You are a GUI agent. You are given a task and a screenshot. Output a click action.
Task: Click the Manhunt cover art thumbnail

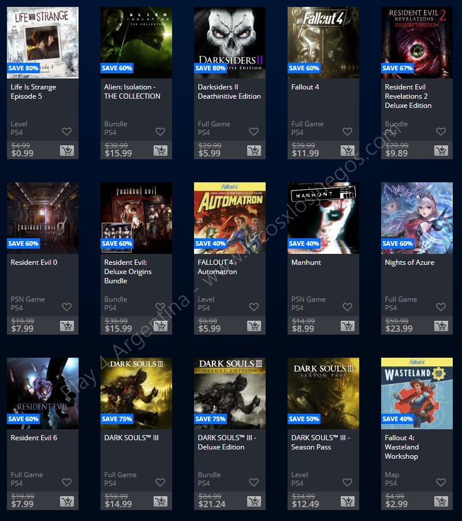[x=323, y=218]
